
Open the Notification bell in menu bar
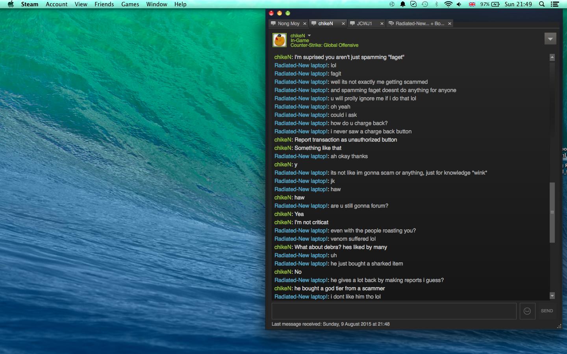403,4
